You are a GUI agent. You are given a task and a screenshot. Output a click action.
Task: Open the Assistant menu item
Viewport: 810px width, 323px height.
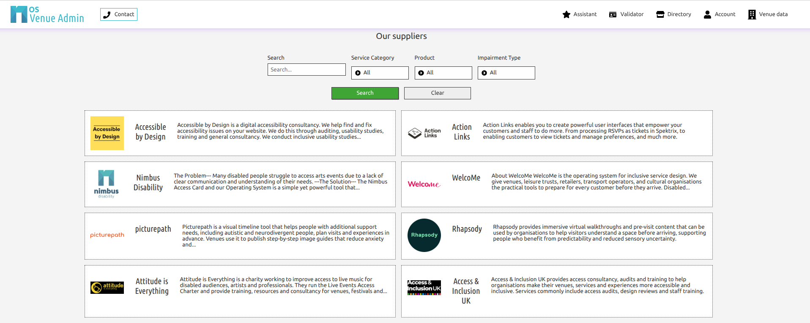pos(579,14)
